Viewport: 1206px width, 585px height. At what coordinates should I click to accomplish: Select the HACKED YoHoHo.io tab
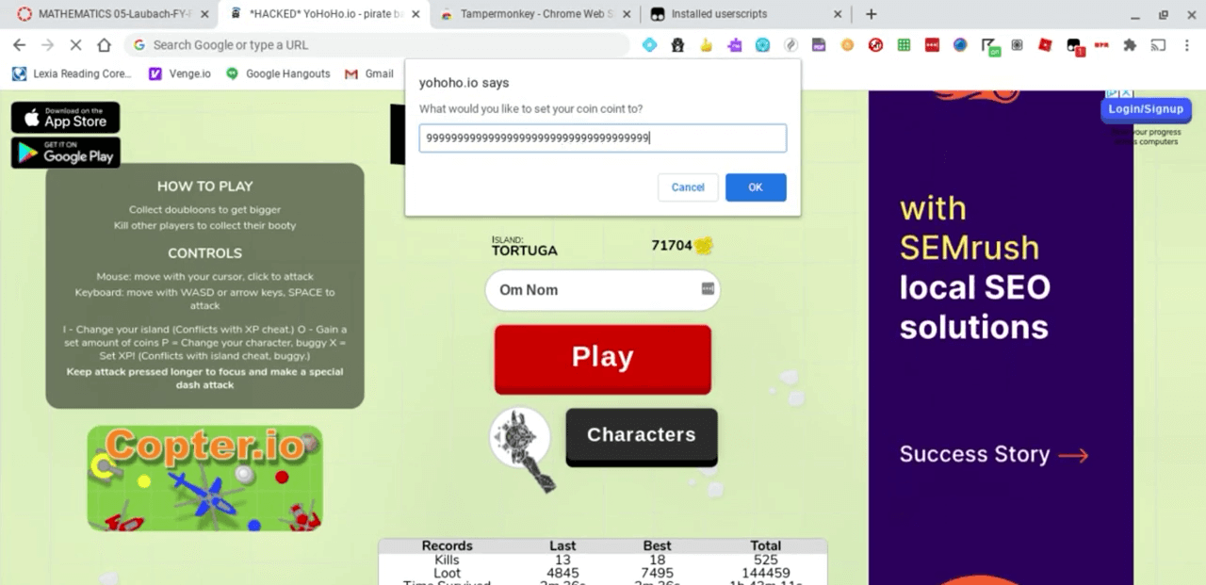(x=324, y=14)
